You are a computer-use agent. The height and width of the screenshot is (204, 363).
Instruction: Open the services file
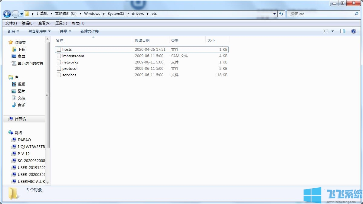[x=69, y=75]
